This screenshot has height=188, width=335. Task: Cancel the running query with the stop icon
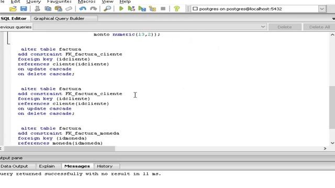coord(163,9)
